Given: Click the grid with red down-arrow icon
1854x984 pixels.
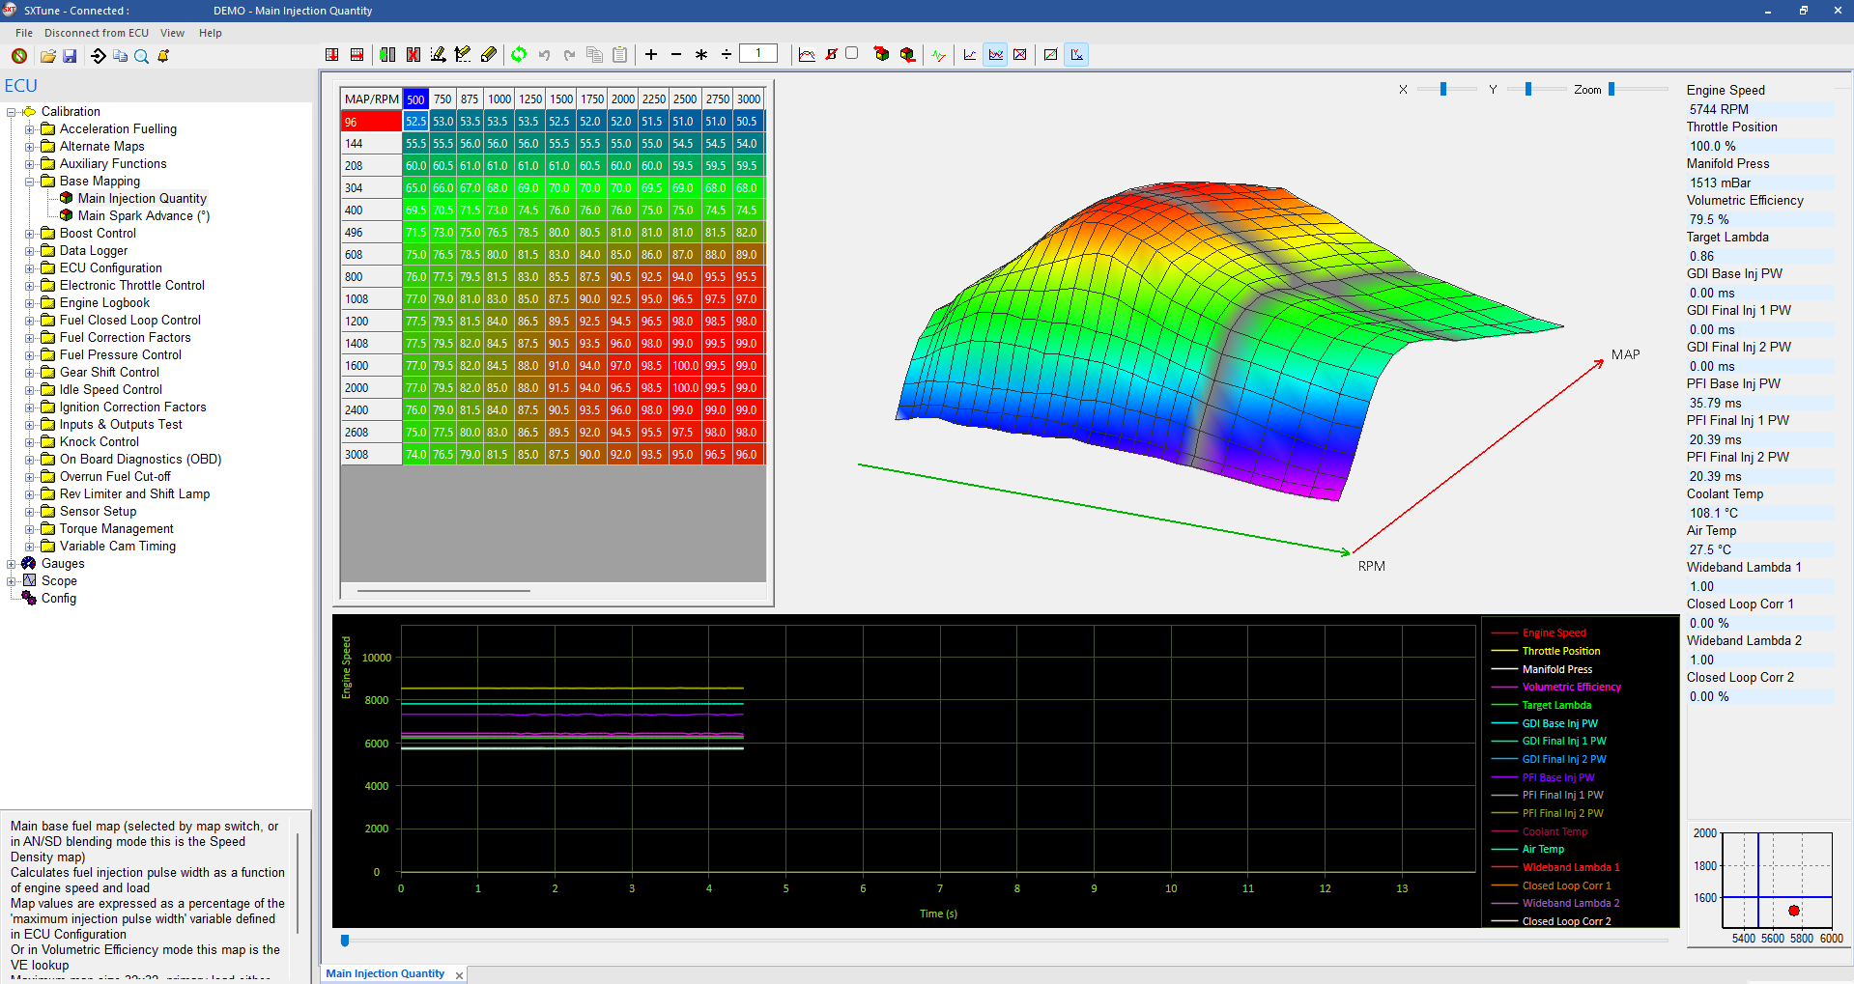Looking at the screenshot, I should [x=331, y=55].
